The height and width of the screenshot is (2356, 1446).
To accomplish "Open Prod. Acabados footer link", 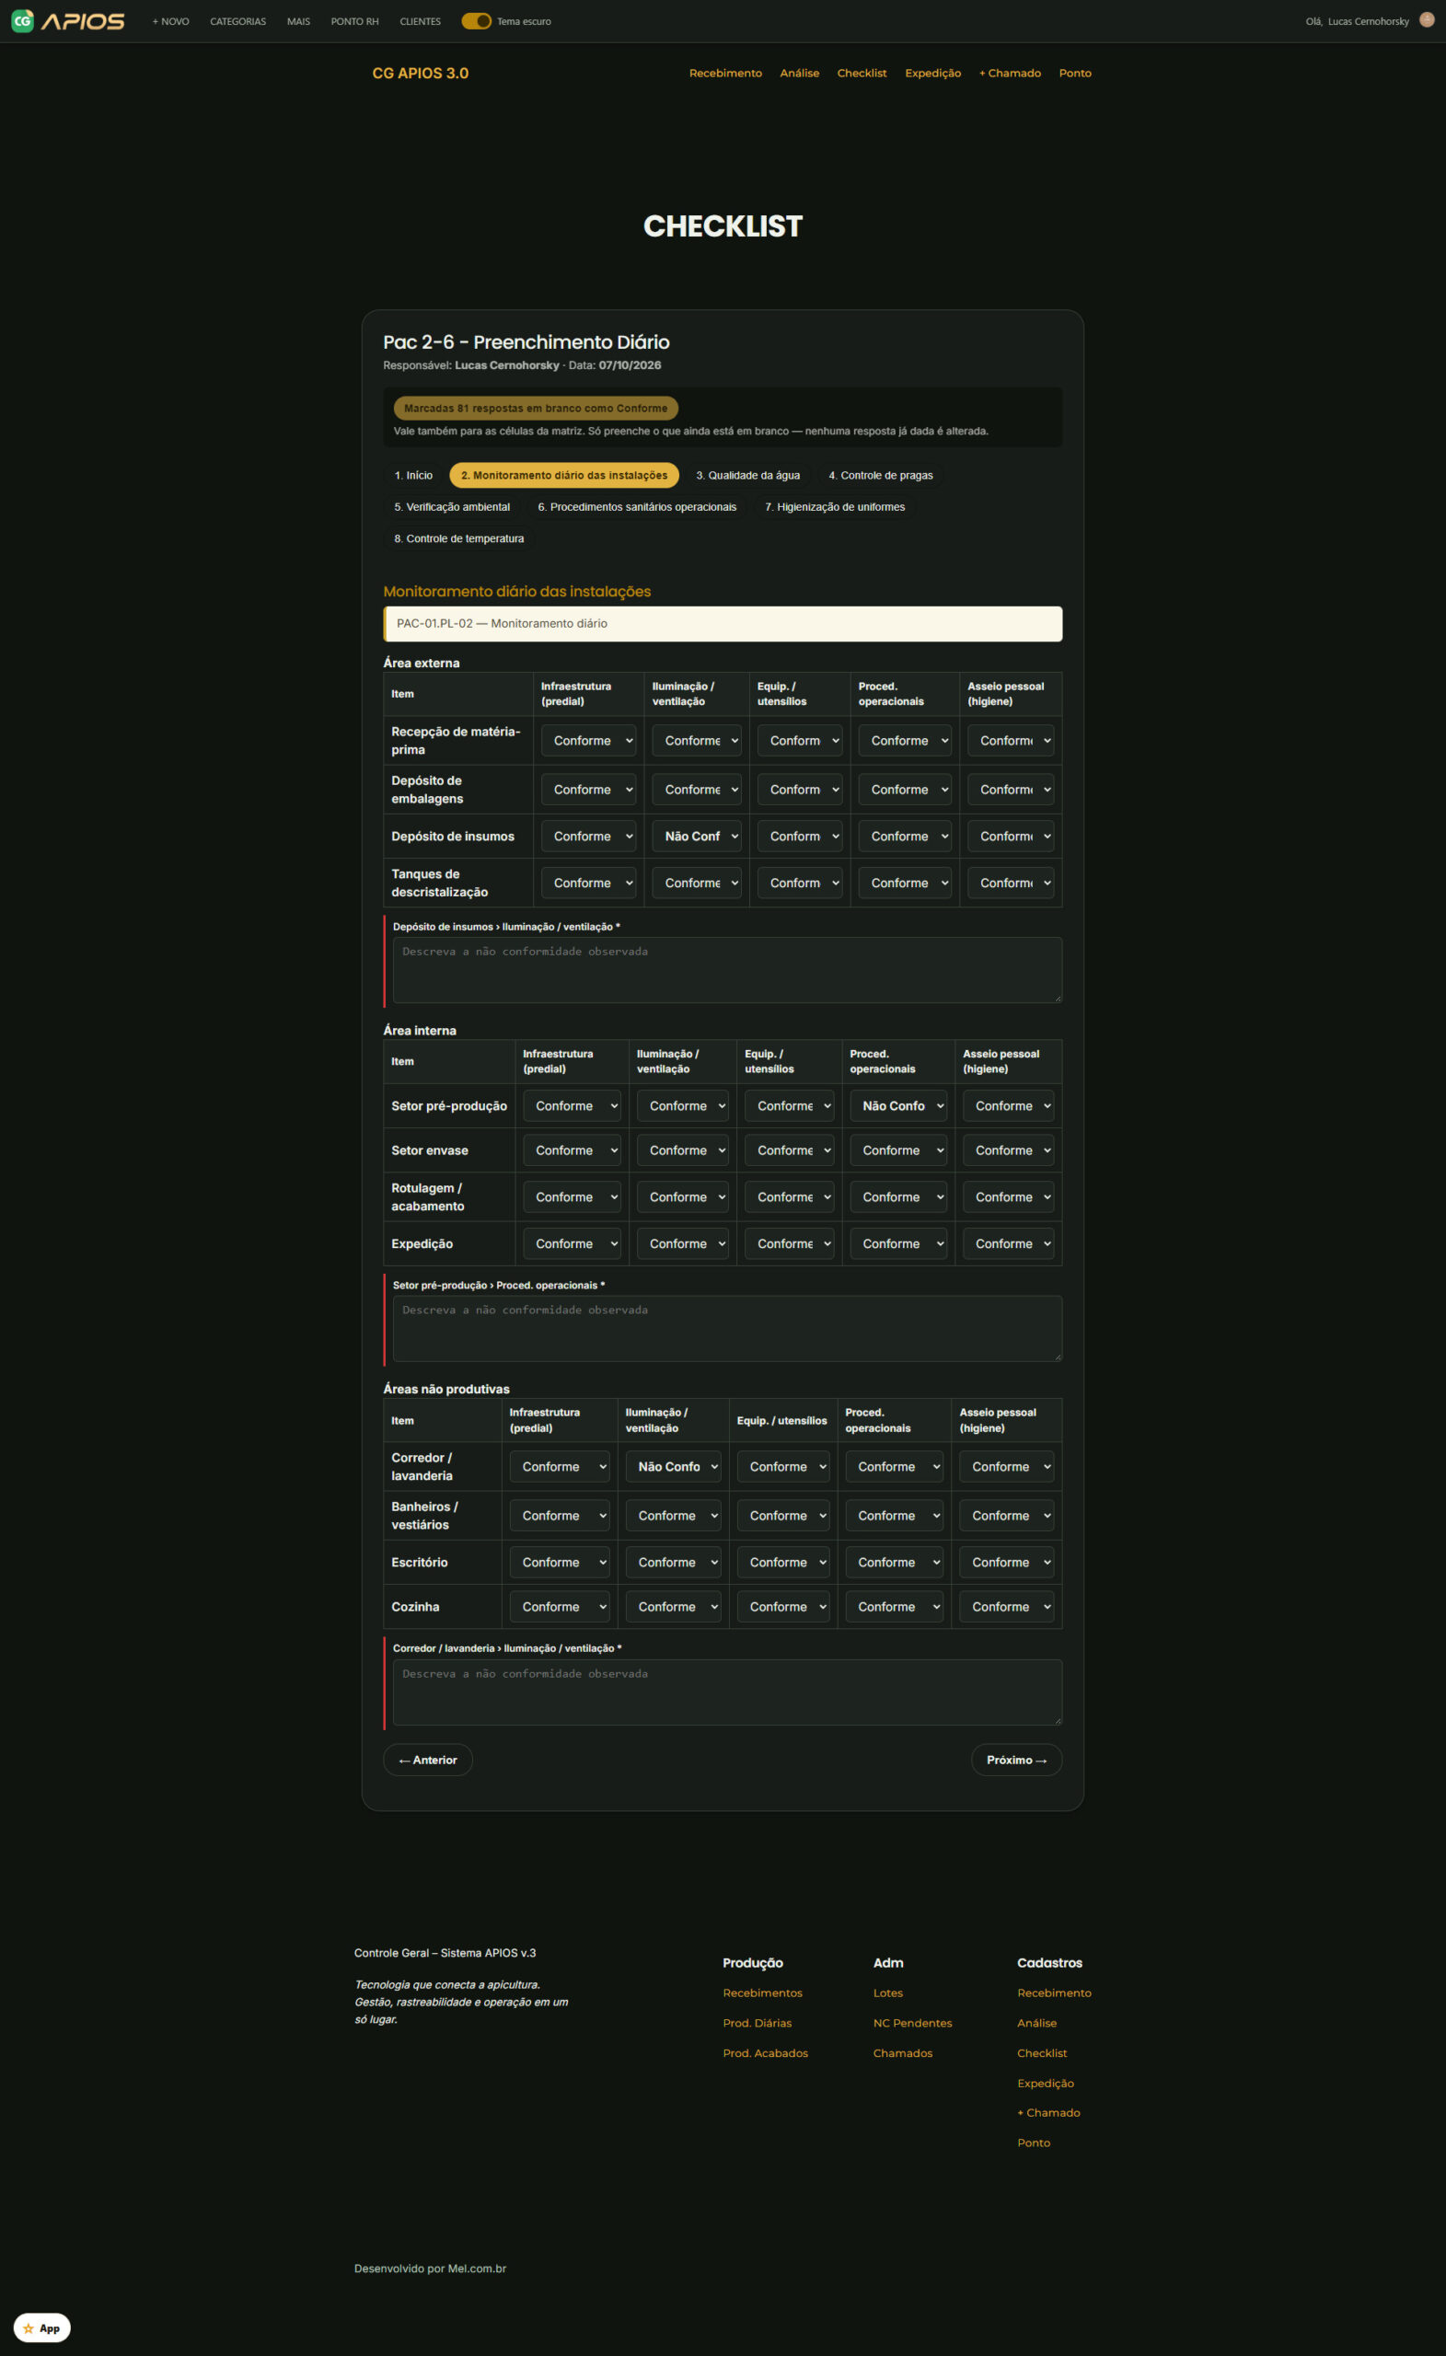I will click(765, 2053).
